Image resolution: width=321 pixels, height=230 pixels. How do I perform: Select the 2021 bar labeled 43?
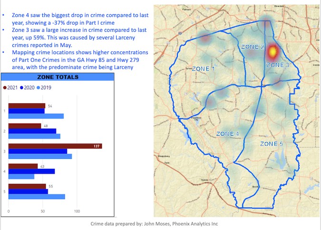coord(23,166)
